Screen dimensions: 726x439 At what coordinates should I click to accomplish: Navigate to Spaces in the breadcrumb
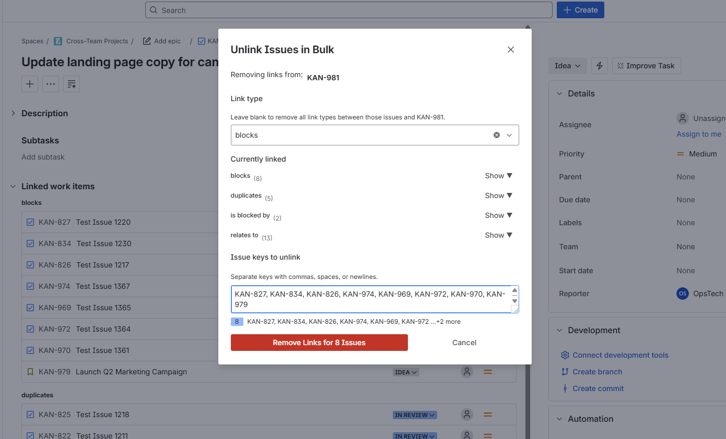tap(32, 41)
